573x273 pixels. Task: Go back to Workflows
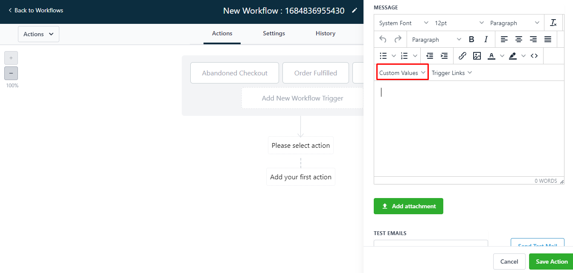point(36,10)
